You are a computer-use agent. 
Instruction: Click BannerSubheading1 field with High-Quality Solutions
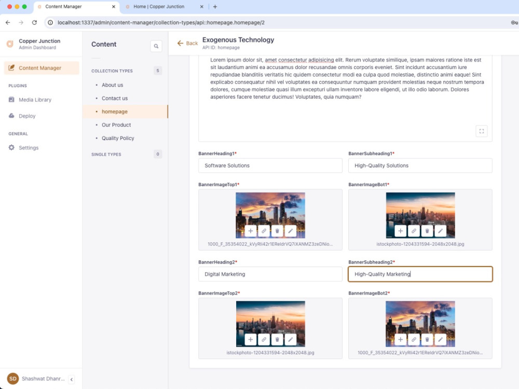pos(420,165)
